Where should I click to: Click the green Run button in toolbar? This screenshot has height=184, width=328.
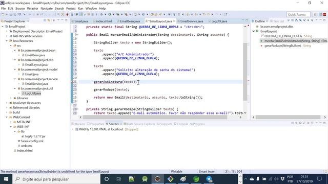110,14
